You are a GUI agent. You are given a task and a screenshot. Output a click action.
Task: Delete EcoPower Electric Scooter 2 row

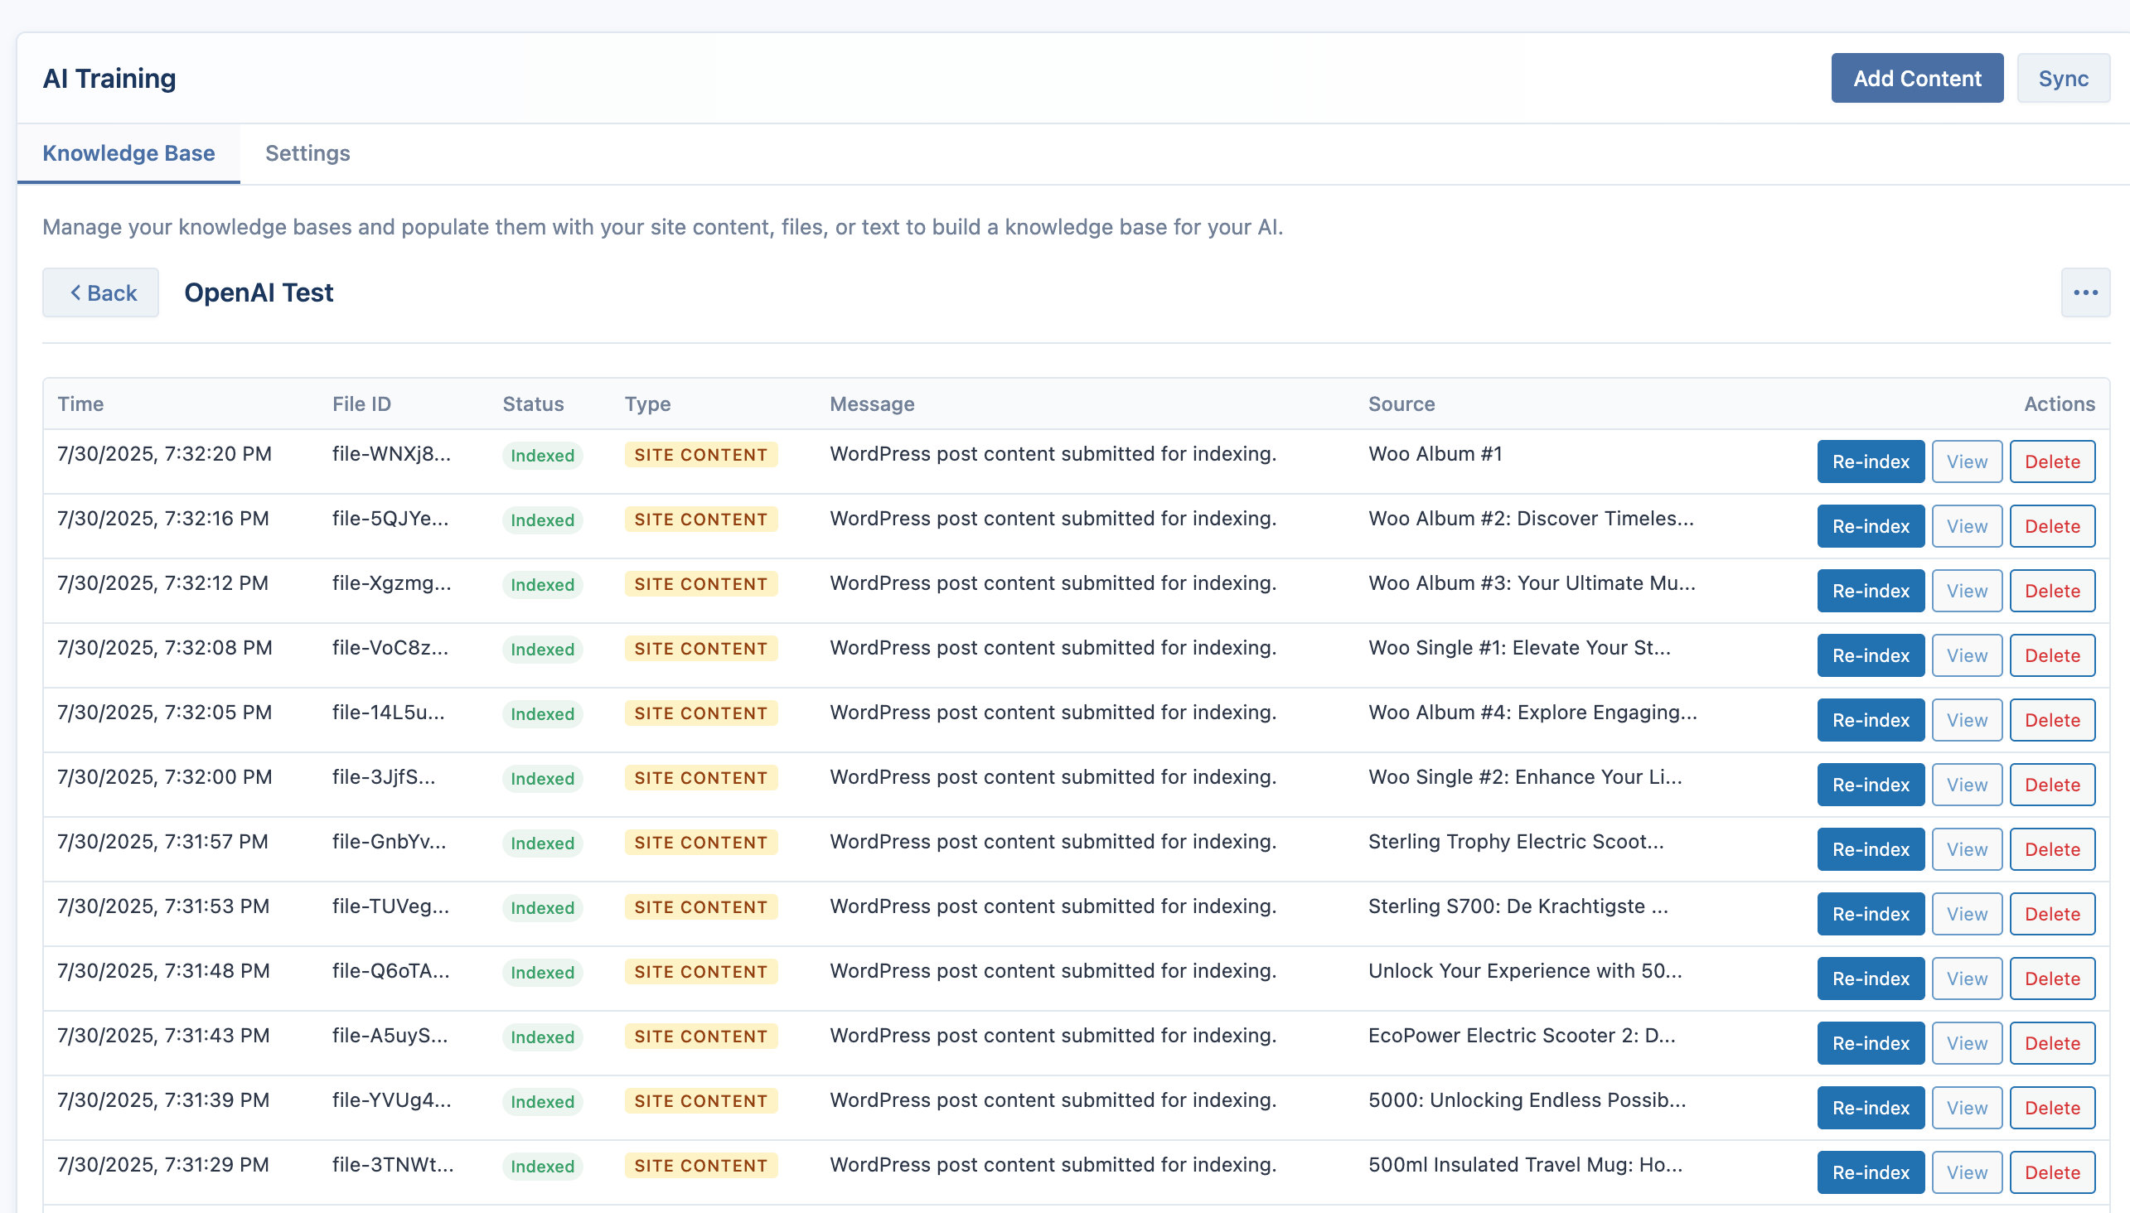tap(2052, 1043)
